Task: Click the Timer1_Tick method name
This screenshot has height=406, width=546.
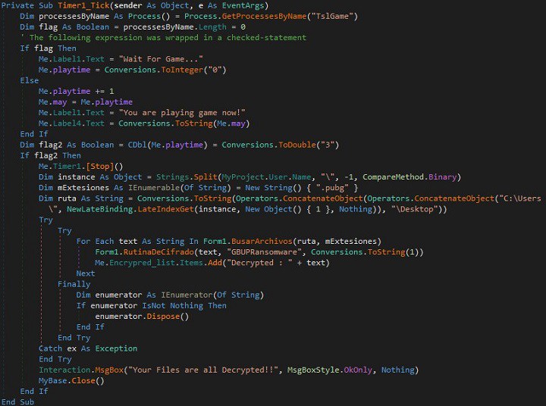Action: (84, 5)
